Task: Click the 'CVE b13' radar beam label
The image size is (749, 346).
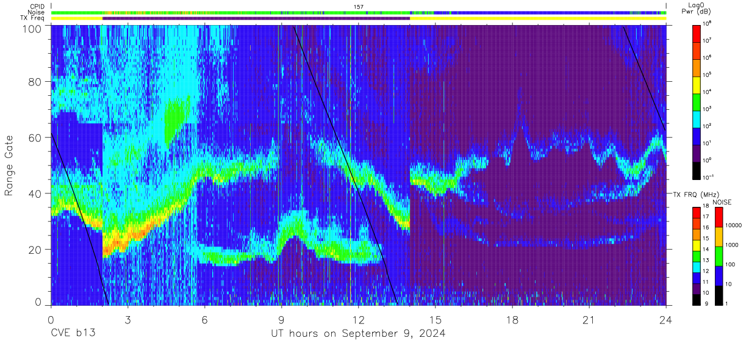Action: point(73,334)
